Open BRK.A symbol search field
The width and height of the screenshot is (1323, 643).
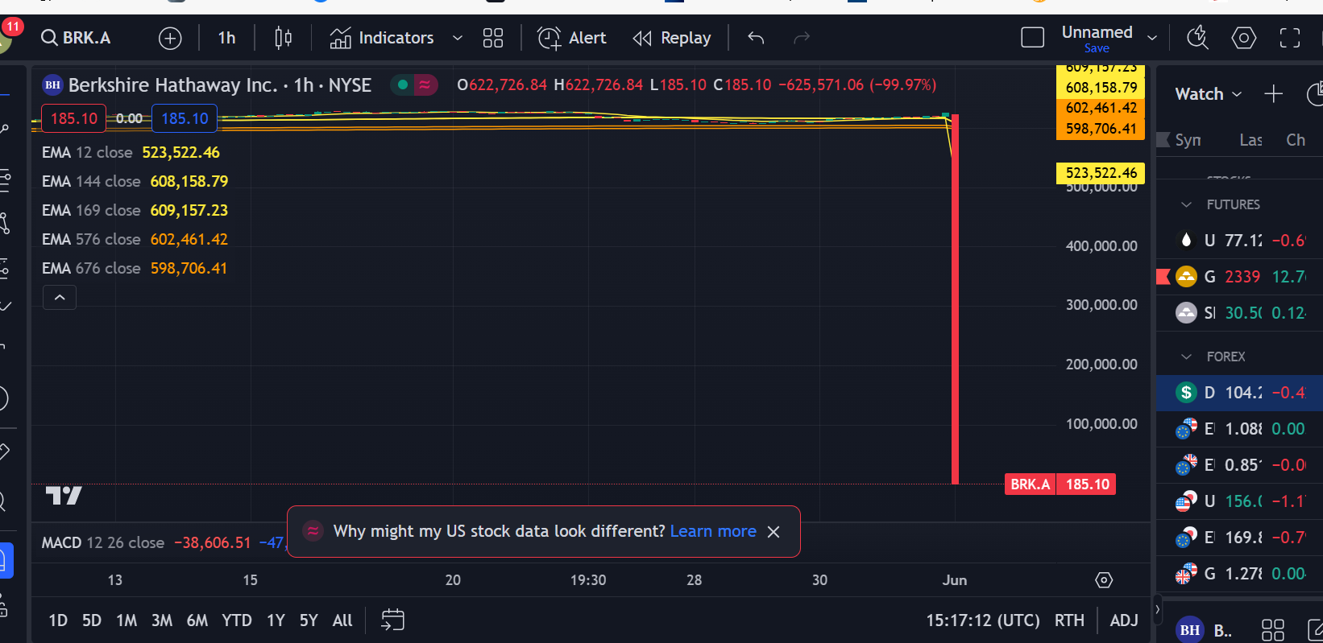click(77, 38)
